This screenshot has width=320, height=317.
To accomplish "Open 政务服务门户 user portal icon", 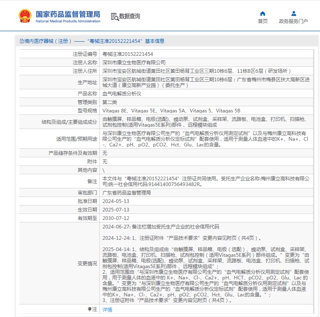I will coord(294,13).
